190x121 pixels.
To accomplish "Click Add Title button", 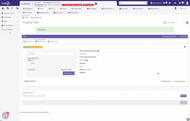I will 183,36.
